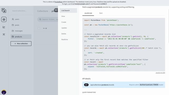This screenshot has height=95, width=169.
Task: Click the /api/collections/products/records endpoint path
Action: click(x=102, y=85)
